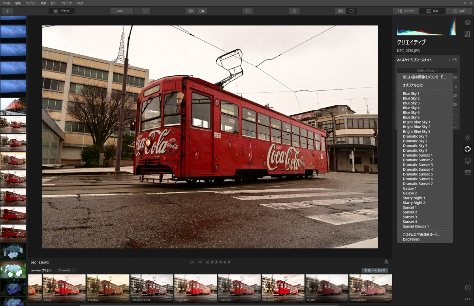Open the プリセット presets panel
The width and height of the screenshot is (474, 306).
pyautogui.click(x=62, y=11)
